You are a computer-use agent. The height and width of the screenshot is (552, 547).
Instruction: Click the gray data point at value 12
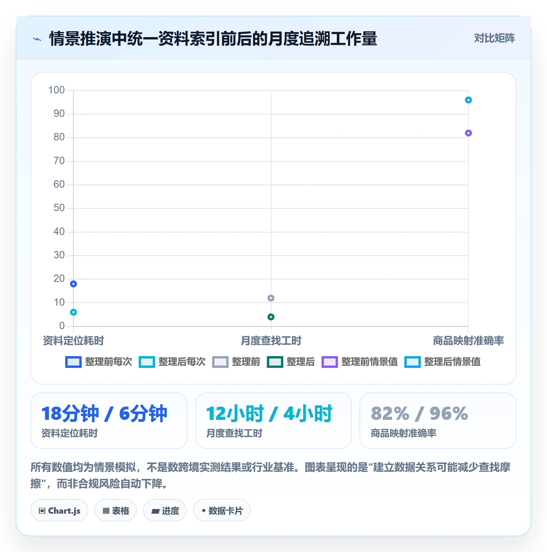271,298
